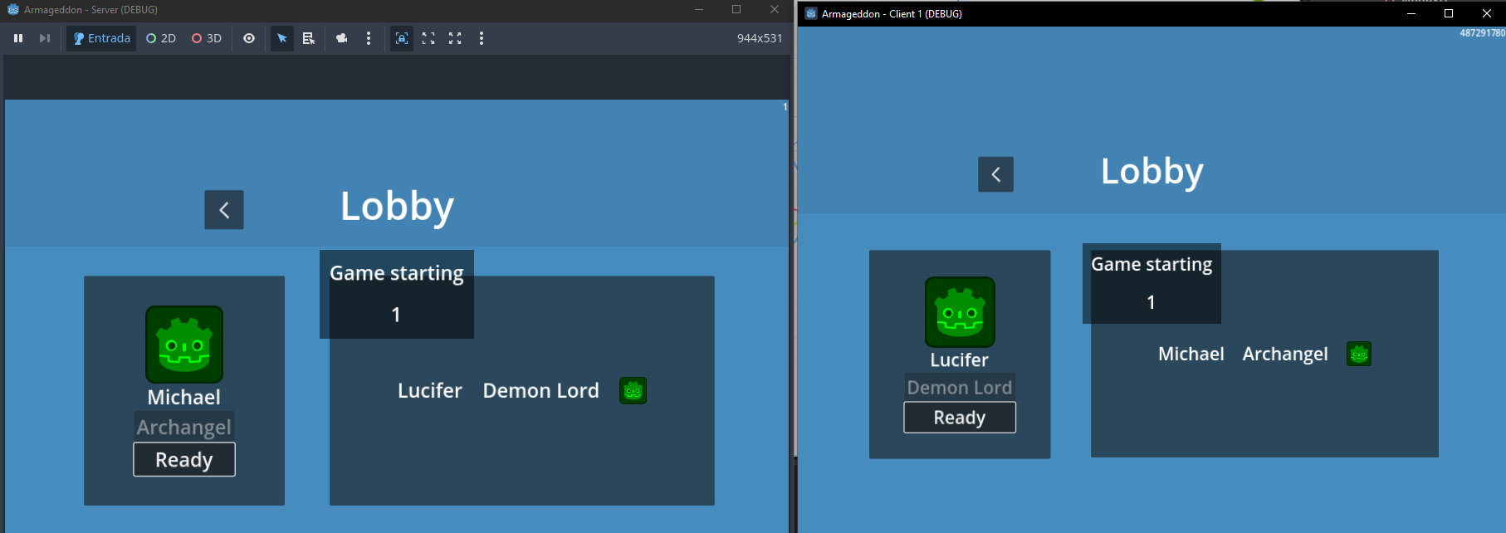Click the 944x531 resolution label

[x=760, y=38]
